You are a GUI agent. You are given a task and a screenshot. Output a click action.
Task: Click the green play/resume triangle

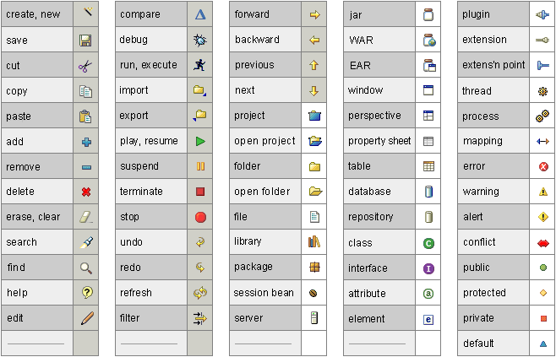click(200, 141)
